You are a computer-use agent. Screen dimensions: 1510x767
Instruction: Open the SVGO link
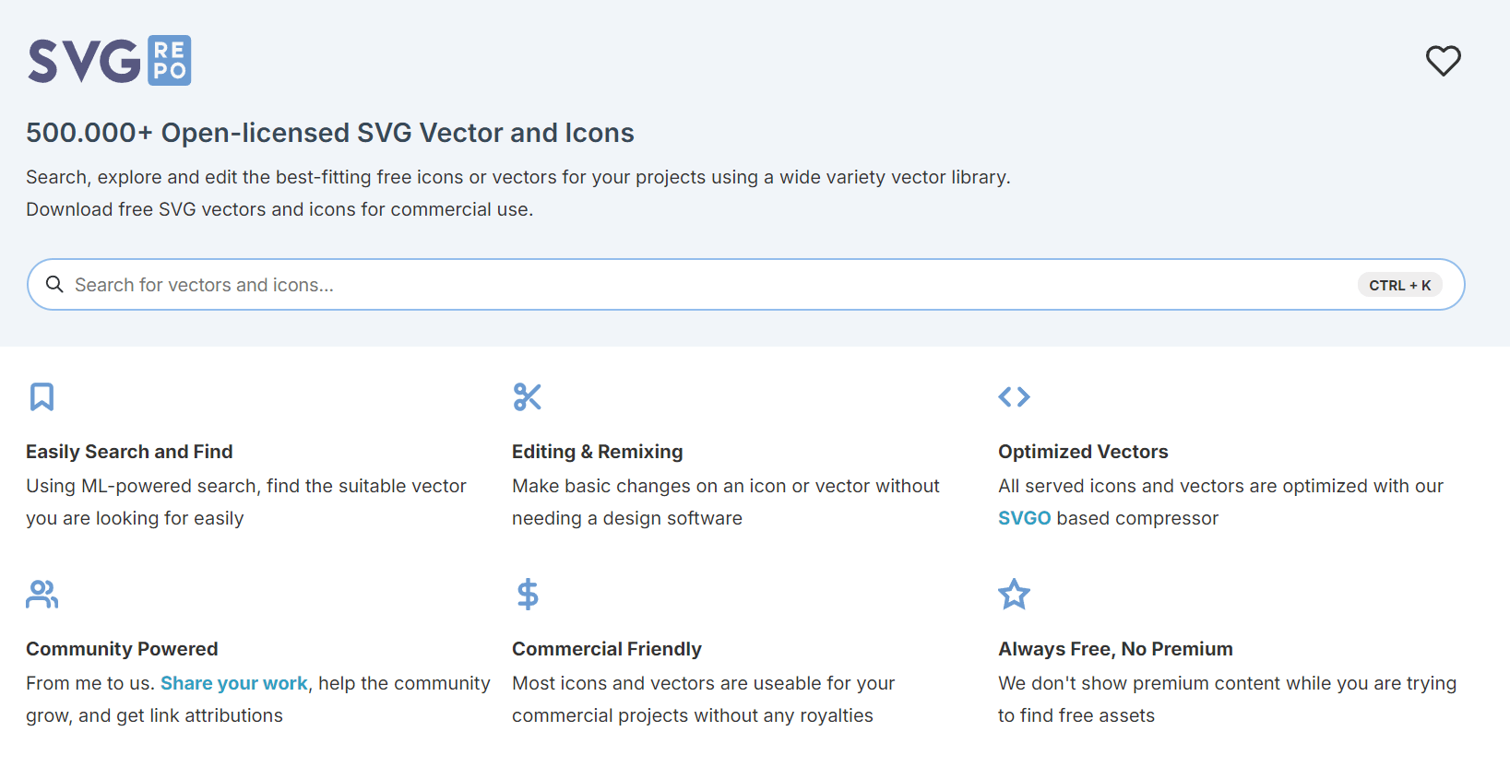tap(1024, 518)
